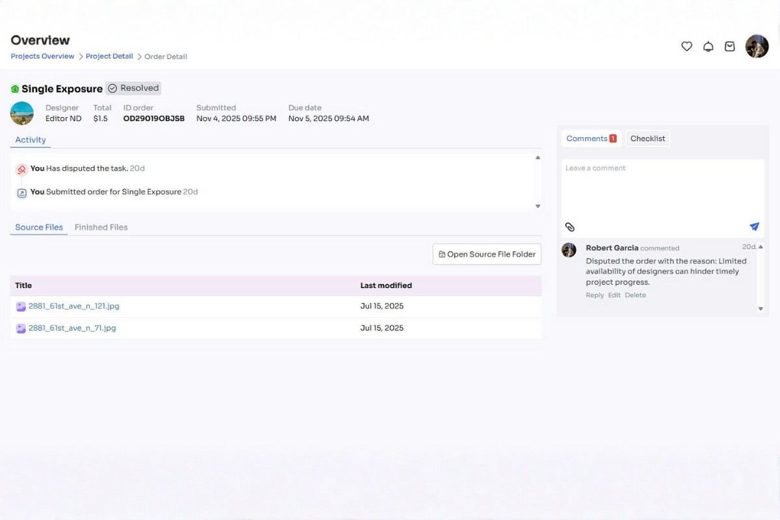Navigate to Projects Overview breadcrumb
This screenshot has width=780, height=520.
[x=42, y=56]
